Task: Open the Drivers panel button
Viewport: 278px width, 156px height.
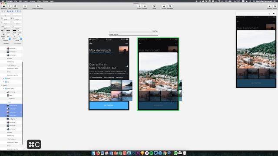Action: coord(139,6)
